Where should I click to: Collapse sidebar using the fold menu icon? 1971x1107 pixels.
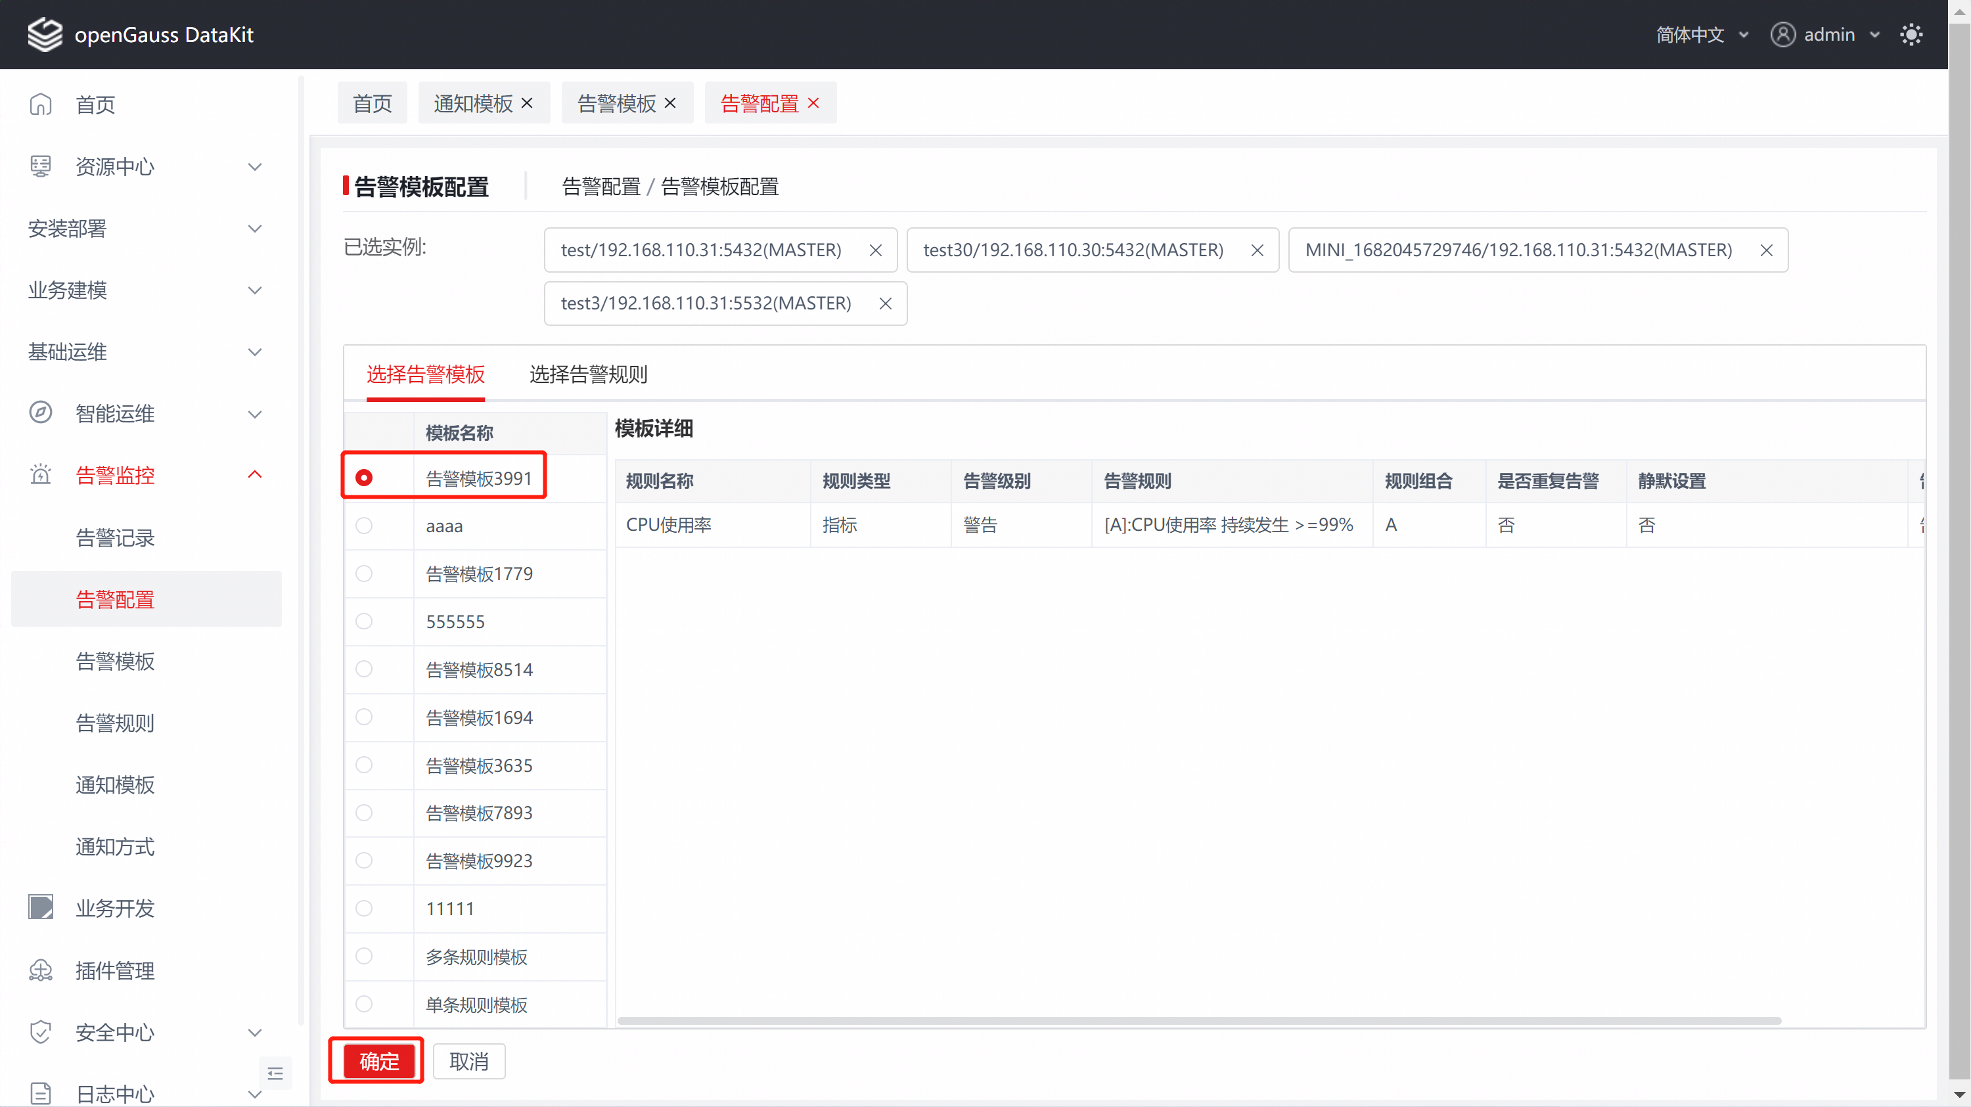[275, 1073]
